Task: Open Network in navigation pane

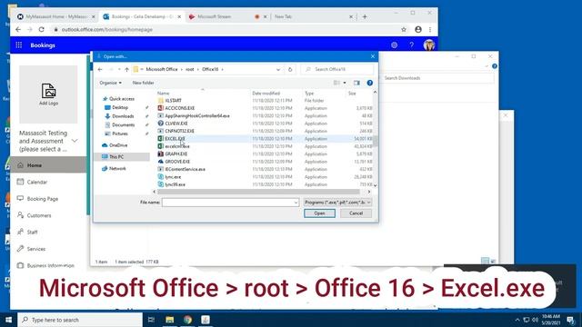Action: tap(114, 168)
